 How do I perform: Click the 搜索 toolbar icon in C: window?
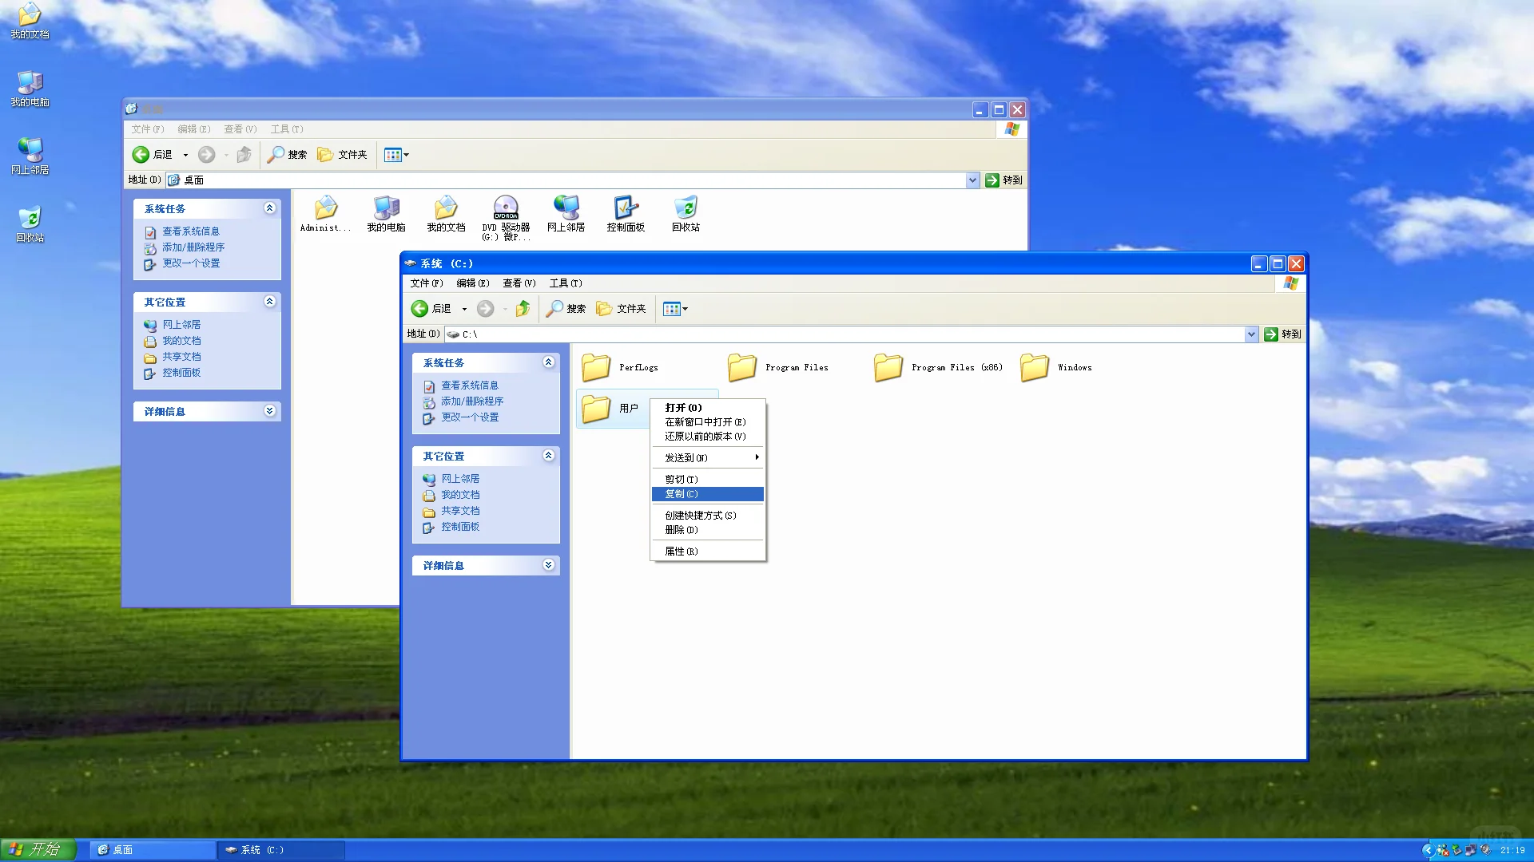566,309
